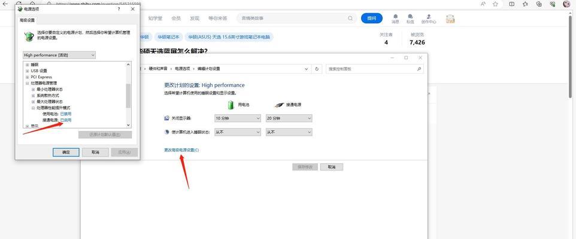Click 取消 in 电源选项 dialog
576x239 pixels.
pos(96,152)
